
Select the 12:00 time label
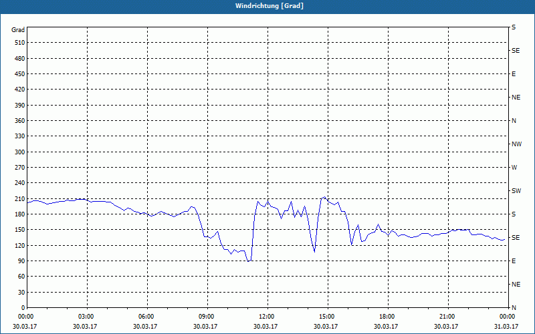pyautogui.click(x=267, y=317)
